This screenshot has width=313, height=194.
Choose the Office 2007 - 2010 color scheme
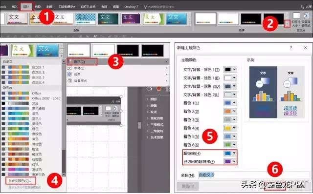31,98
